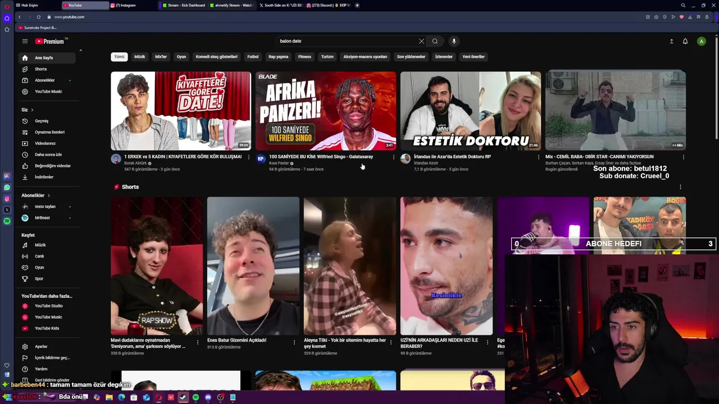Open YouTube Music under Abonelikler
This screenshot has width=719, height=404.
[x=47, y=91]
